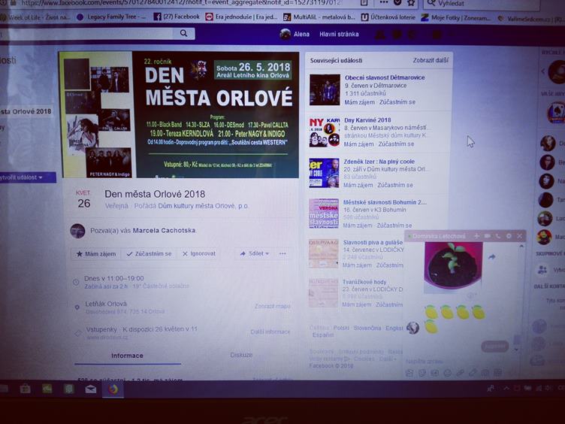Viewport: 565px width, 424px height.
Task: Select the sta Orlové 2018 sidebar item
Action: click(26, 111)
